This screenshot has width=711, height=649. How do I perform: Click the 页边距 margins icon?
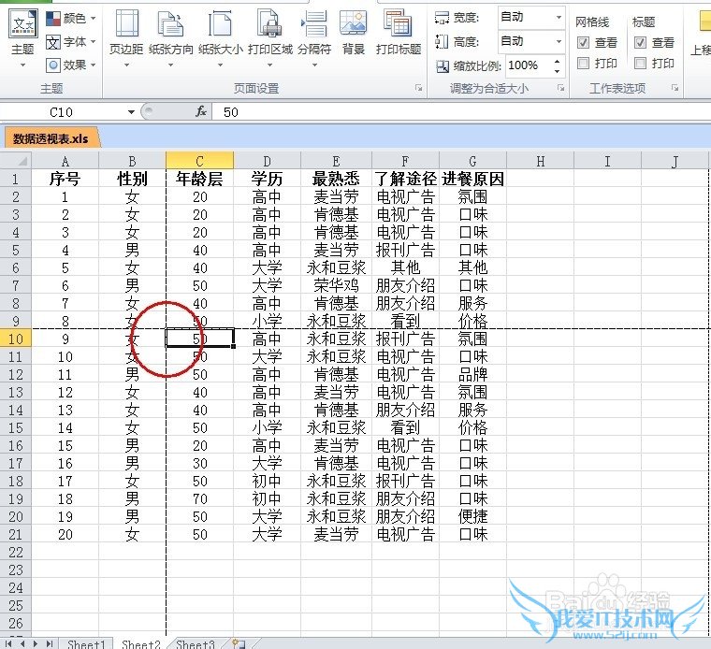pyautogui.click(x=126, y=23)
